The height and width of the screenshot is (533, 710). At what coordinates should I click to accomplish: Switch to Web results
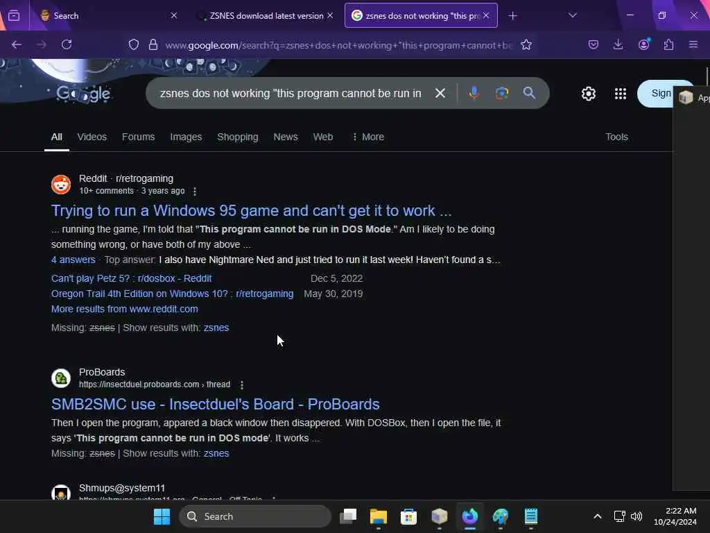pos(323,137)
